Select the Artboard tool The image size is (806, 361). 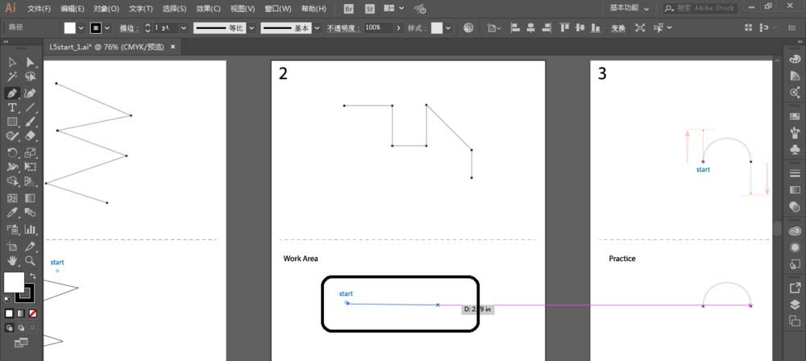coord(12,247)
